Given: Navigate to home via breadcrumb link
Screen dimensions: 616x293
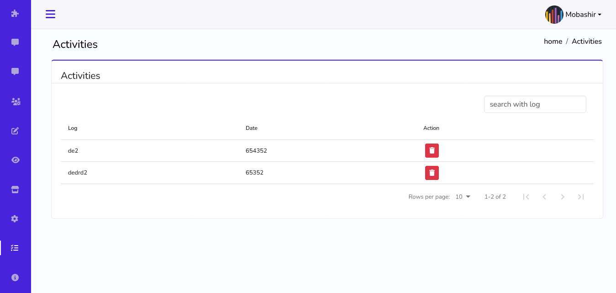Looking at the screenshot, I should coord(553,41).
